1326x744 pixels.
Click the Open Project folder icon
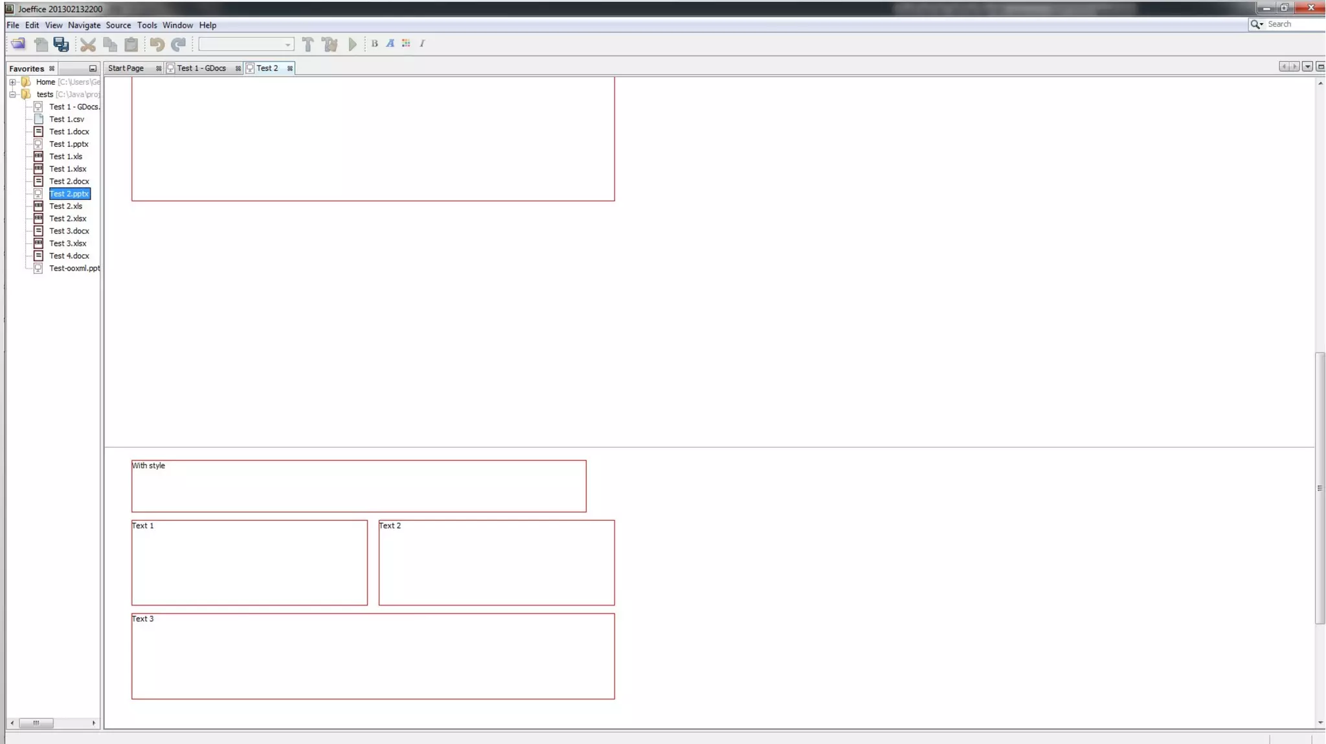[18, 44]
